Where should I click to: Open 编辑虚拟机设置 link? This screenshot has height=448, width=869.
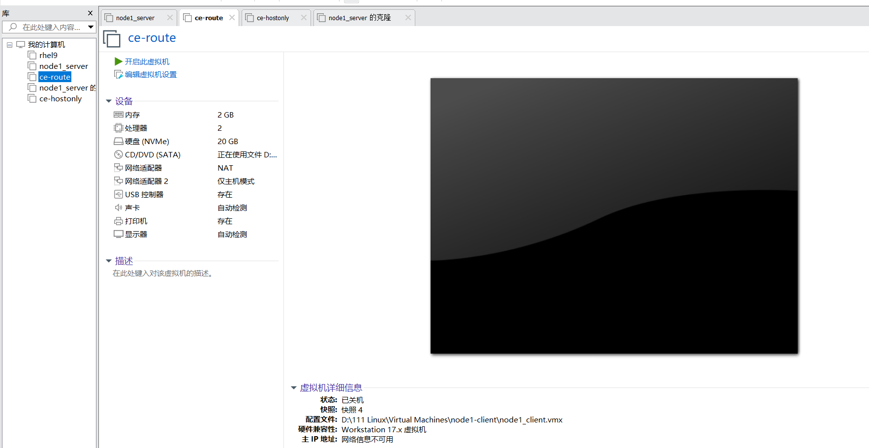pos(151,74)
